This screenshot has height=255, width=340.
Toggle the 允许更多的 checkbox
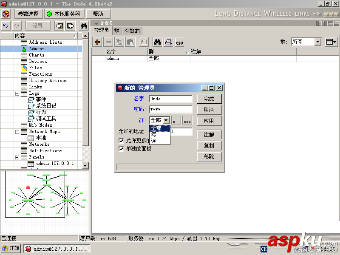pyautogui.click(x=121, y=141)
